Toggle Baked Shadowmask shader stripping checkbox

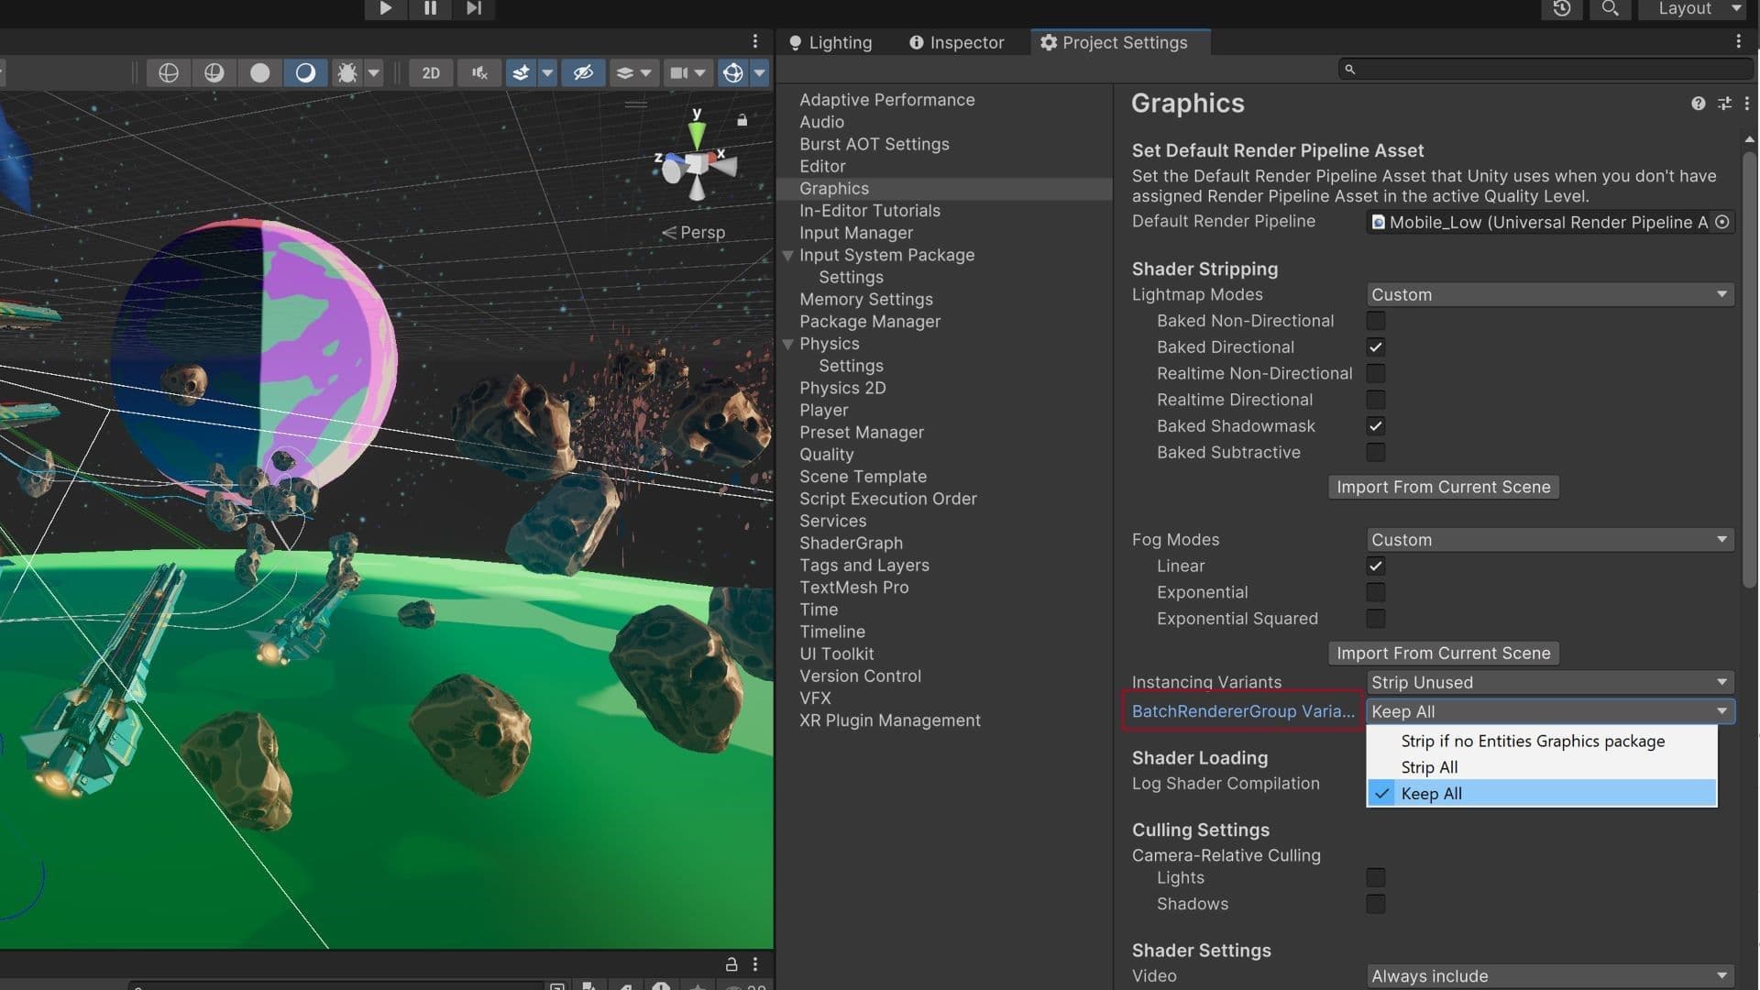click(1374, 425)
